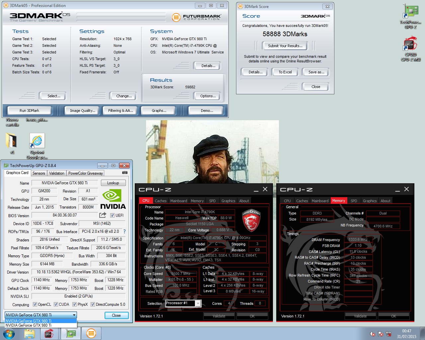Viewport: 425px width, 340px height.
Task: Click the 3DMark05 title bar app icon
Action: tap(6, 5)
